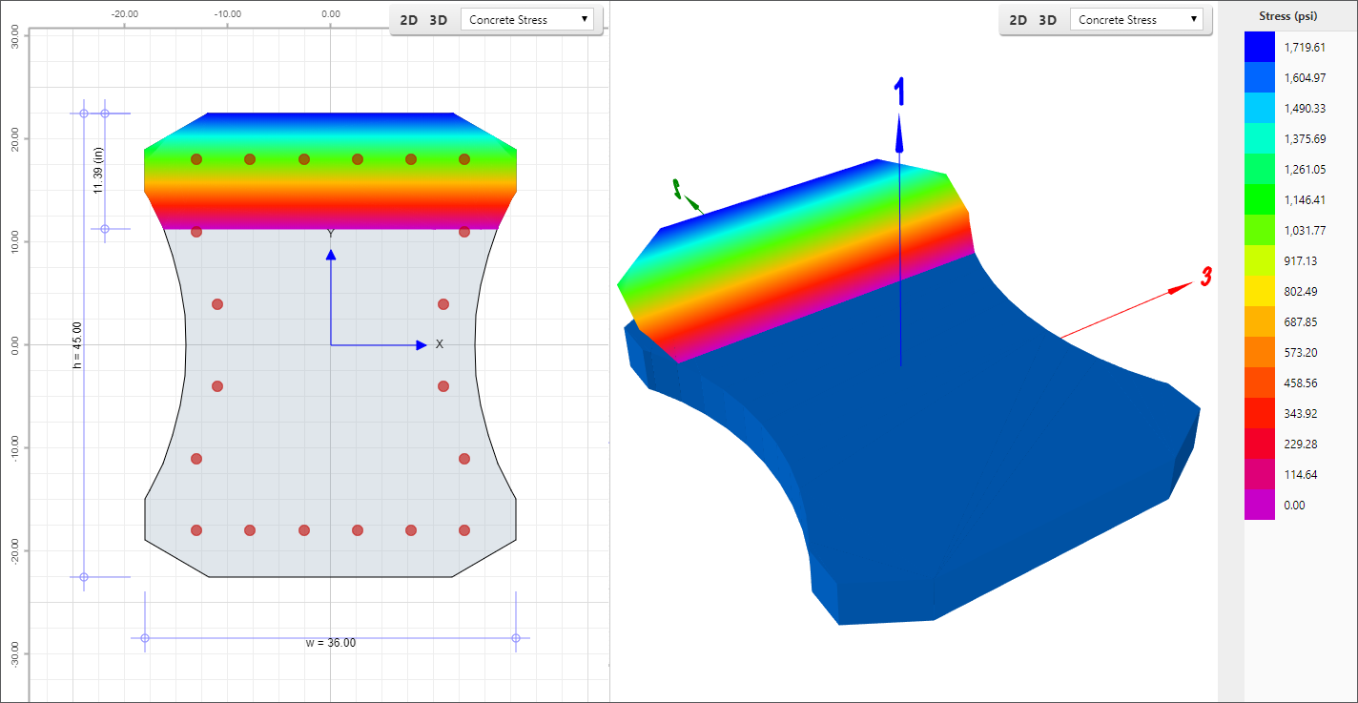This screenshot has height=703, width=1358.
Task: Click the bottom handle of height dimension line
Action: tap(84, 577)
